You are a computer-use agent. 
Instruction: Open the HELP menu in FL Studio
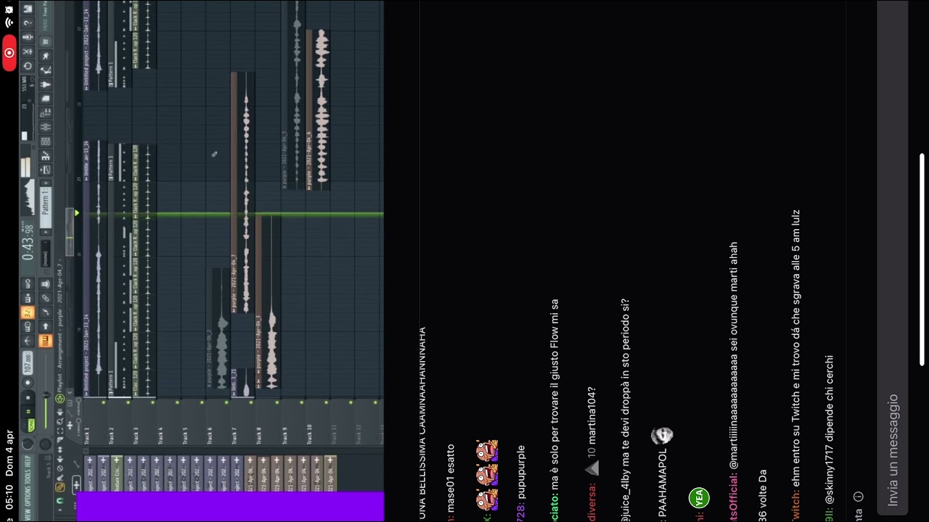coord(27,461)
